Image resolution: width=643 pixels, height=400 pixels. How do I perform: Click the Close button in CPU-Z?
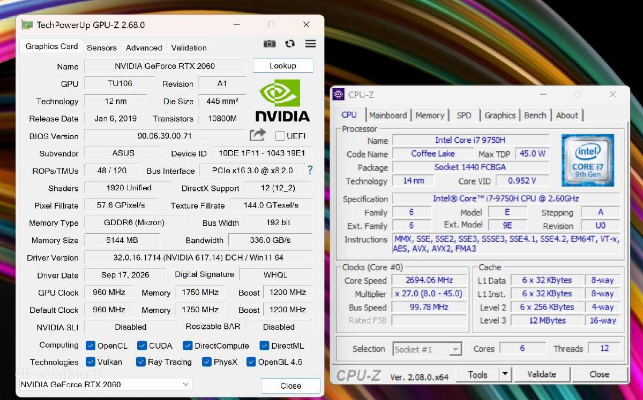tap(599, 374)
